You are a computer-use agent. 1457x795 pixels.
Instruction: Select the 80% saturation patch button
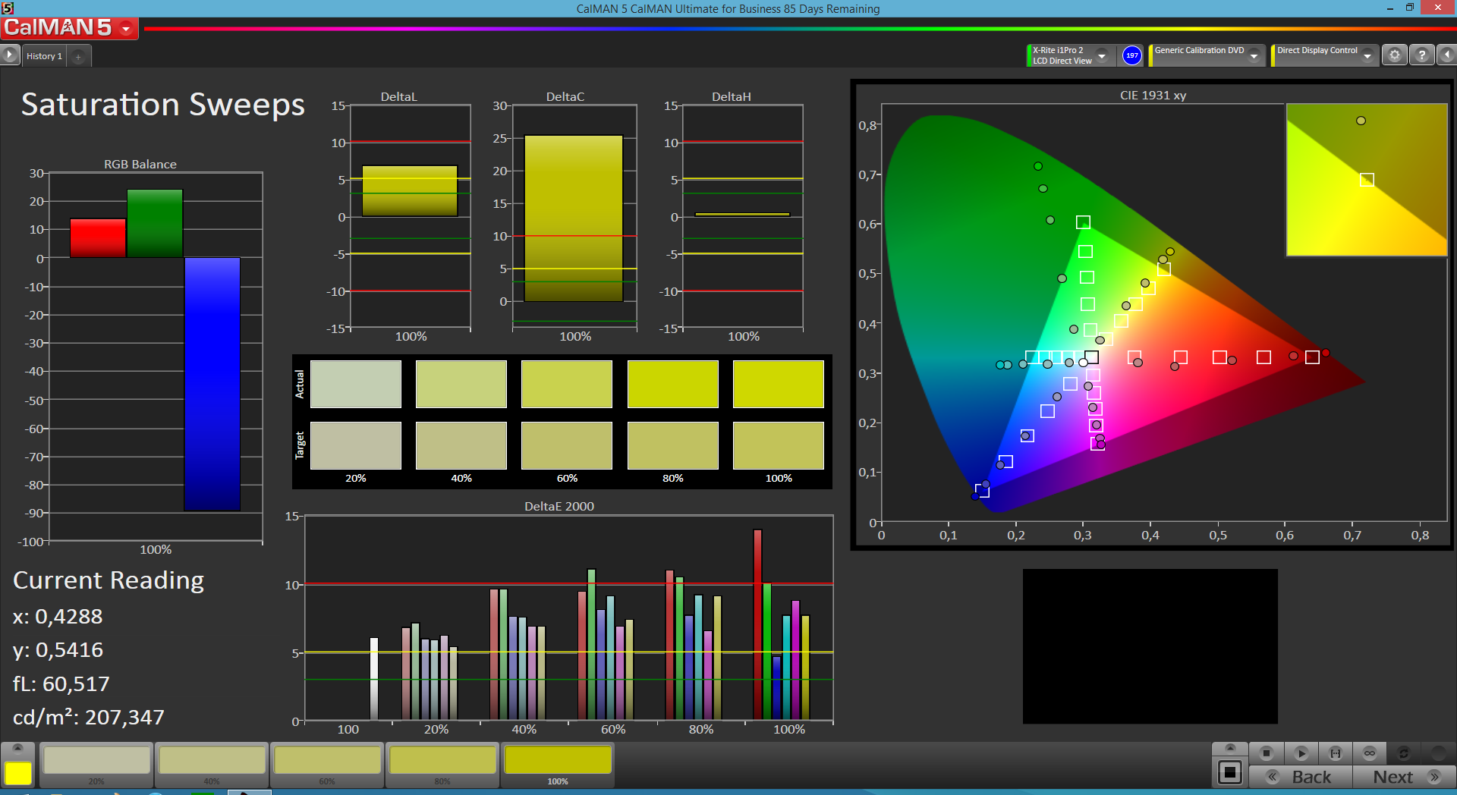pos(442,765)
